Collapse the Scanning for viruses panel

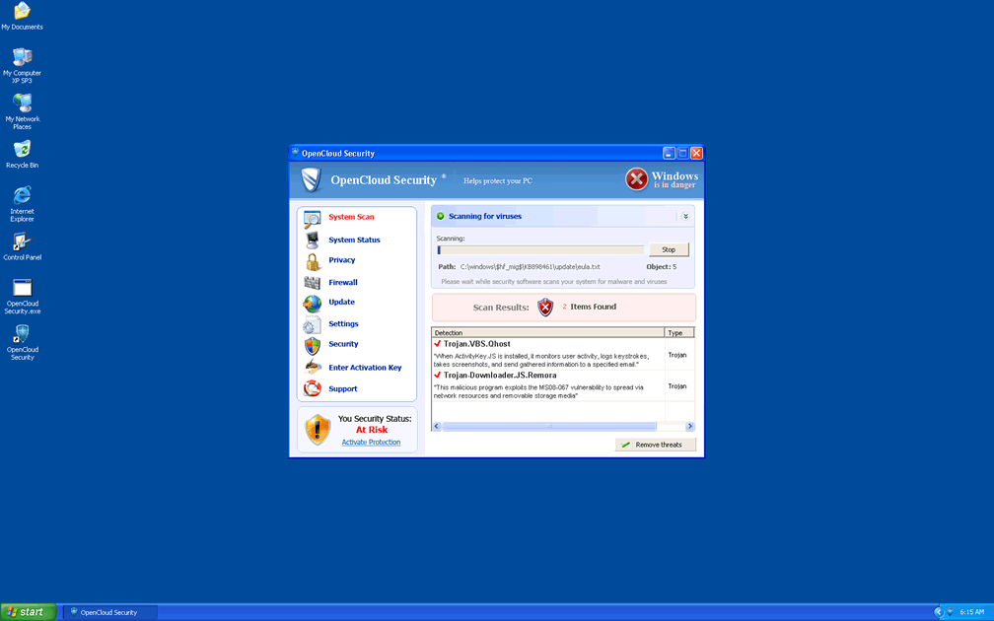(684, 216)
